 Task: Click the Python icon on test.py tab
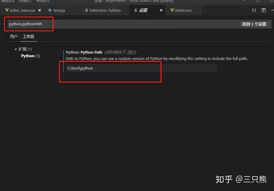point(50,10)
